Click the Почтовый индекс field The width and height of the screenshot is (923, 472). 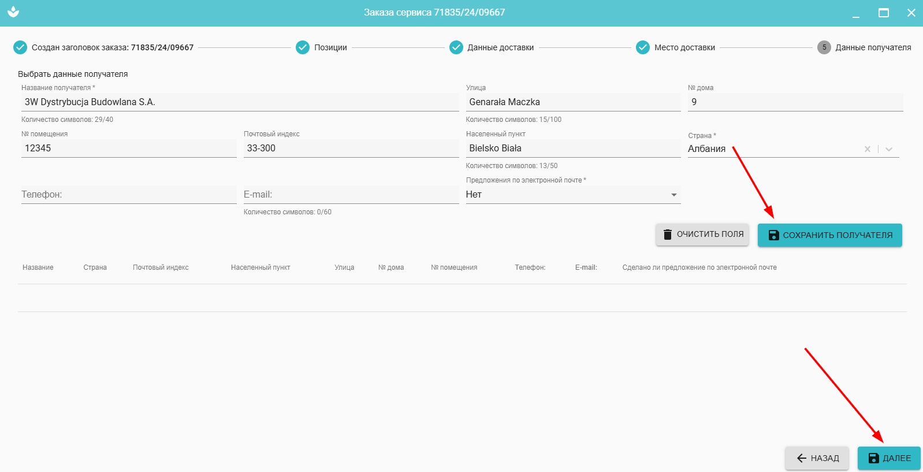(x=351, y=148)
